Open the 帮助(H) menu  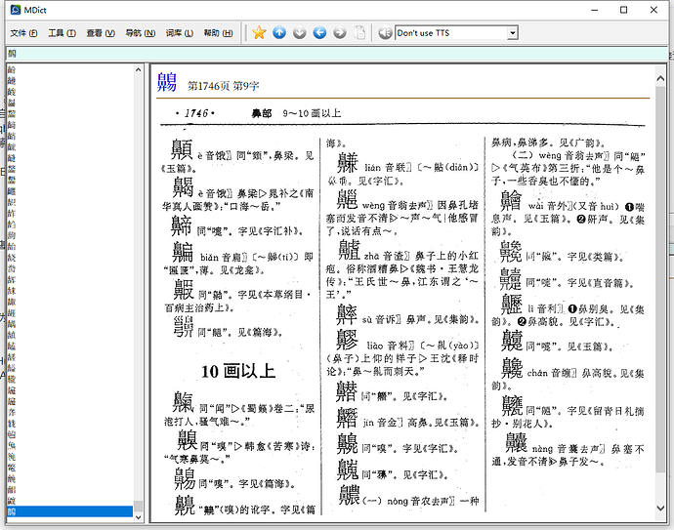218,33
